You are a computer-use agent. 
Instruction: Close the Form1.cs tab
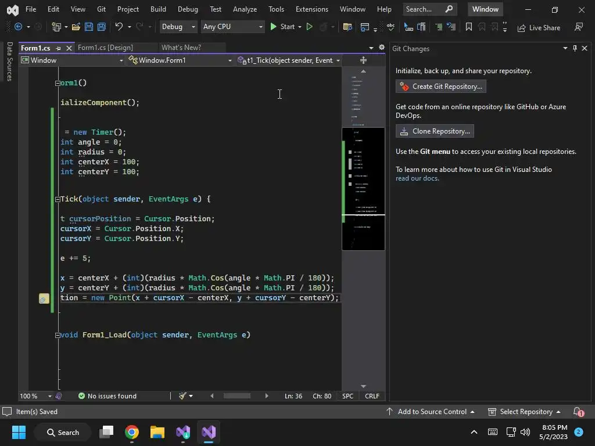[69, 48]
